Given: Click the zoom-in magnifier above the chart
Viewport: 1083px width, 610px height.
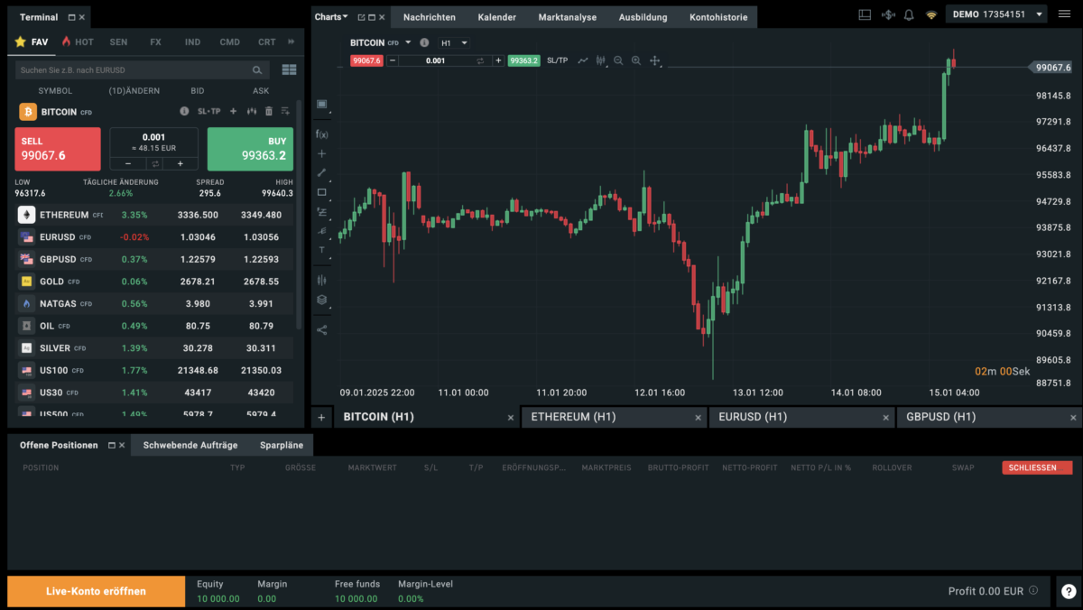Looking at the screenshot, I should [636, 60].
